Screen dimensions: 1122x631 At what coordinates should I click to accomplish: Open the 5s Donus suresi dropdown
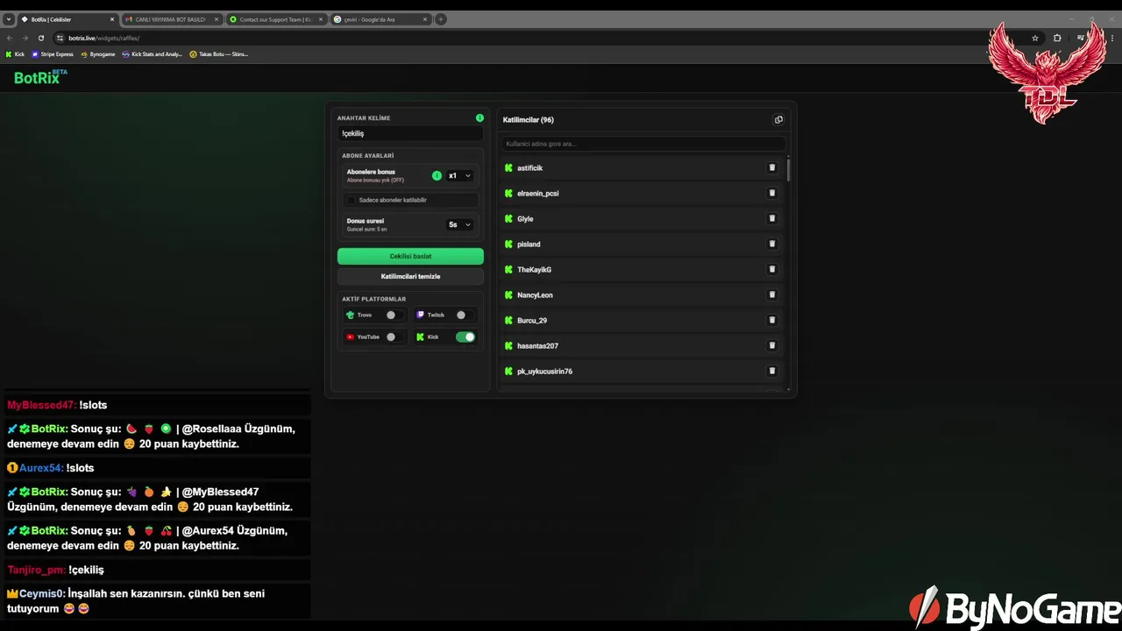(459, 224)
